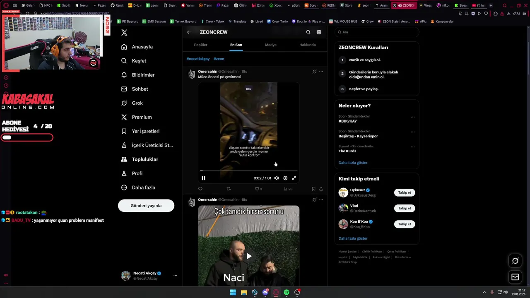Open Crew Trello bookmark
530x298 pixels.
[277, 21]
